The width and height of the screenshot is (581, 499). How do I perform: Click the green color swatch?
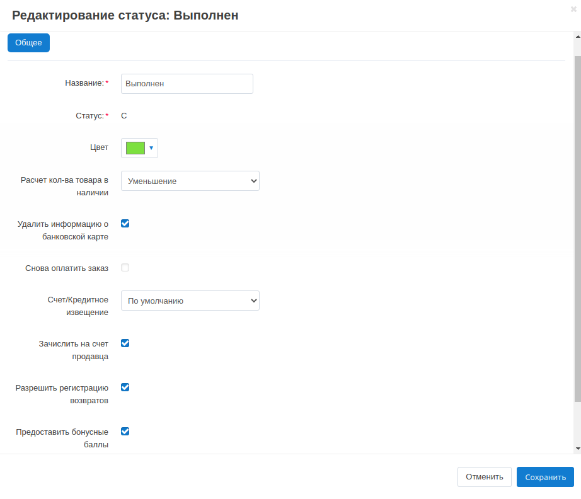(x=135, y=148)
